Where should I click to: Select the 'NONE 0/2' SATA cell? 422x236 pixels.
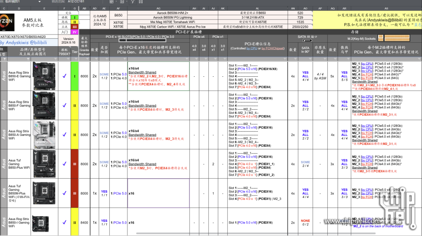click(x=305, y=223)
